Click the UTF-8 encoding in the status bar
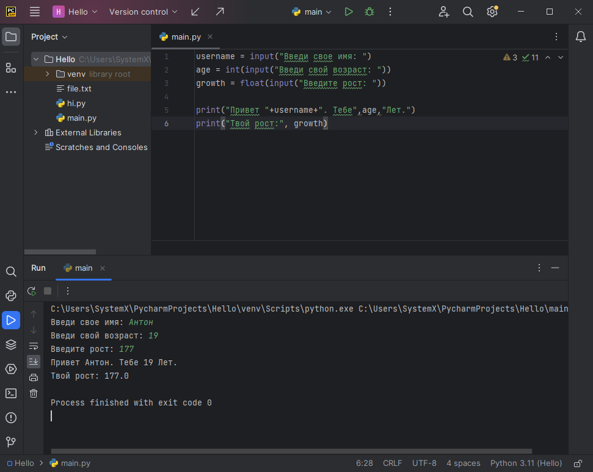 pyautogui.click(x=425, y=463)
